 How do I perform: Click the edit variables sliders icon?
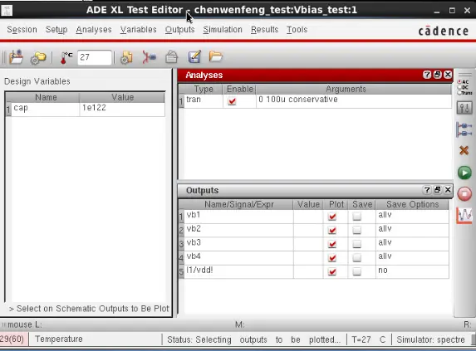[464, 108]
